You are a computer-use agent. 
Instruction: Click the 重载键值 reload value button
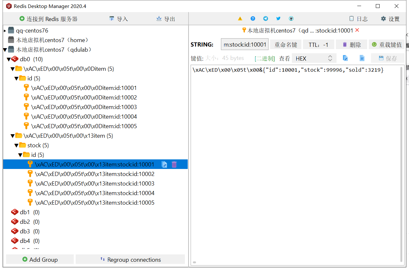pos(387,45)
